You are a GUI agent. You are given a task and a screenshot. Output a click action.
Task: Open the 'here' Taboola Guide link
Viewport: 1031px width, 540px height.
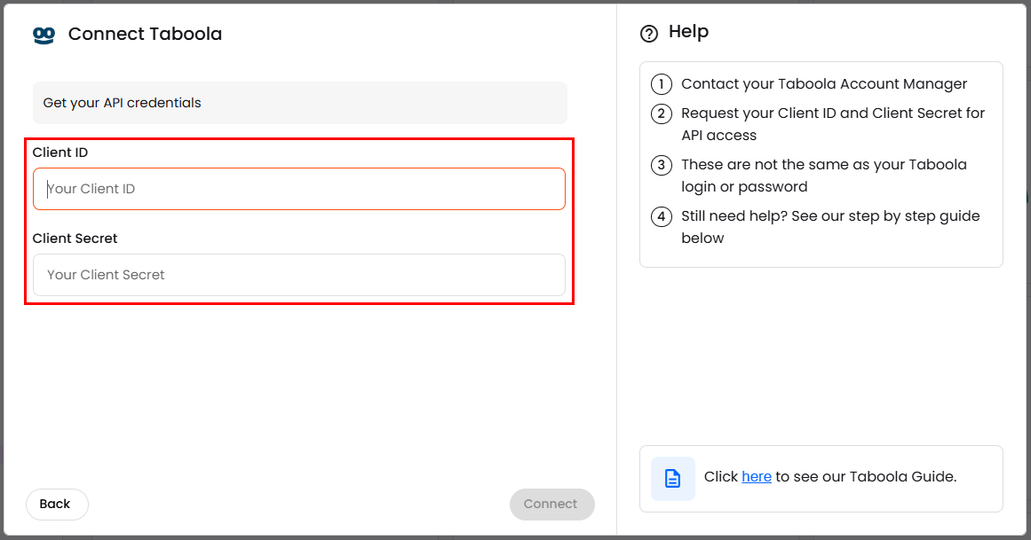click(756, 477)
